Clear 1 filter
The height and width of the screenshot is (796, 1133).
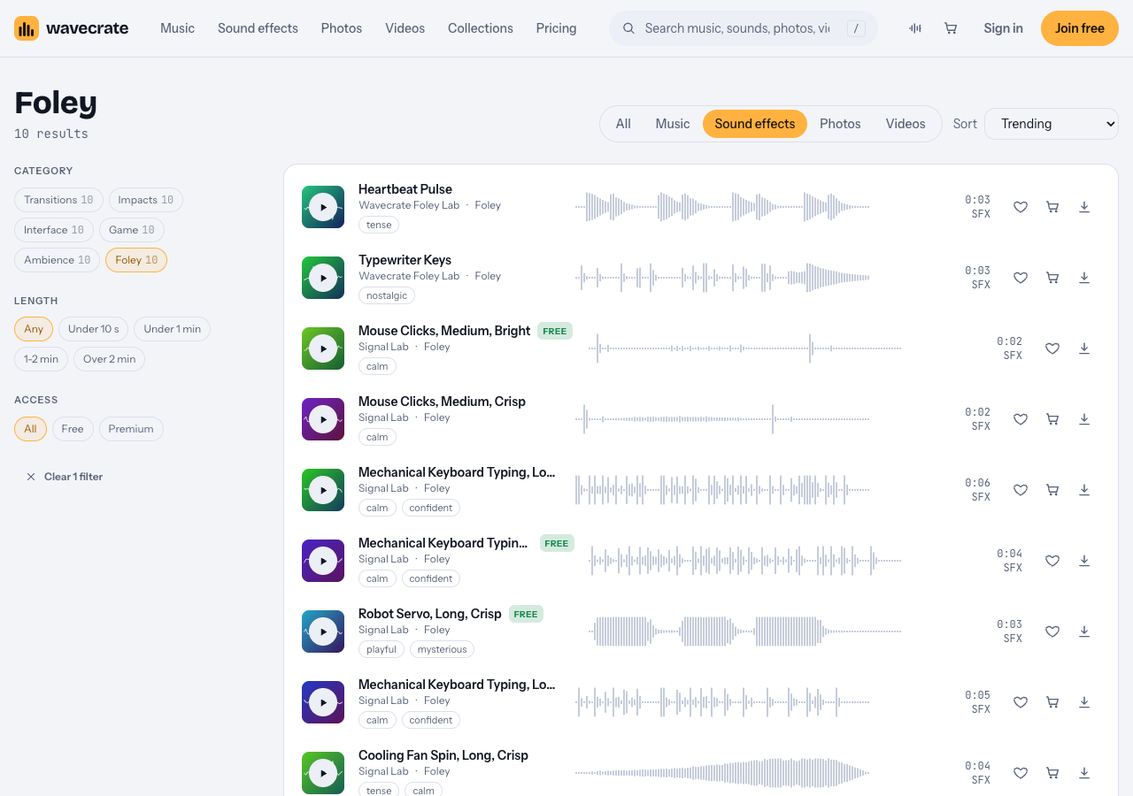pyautogui.click(x=65, y=477)
